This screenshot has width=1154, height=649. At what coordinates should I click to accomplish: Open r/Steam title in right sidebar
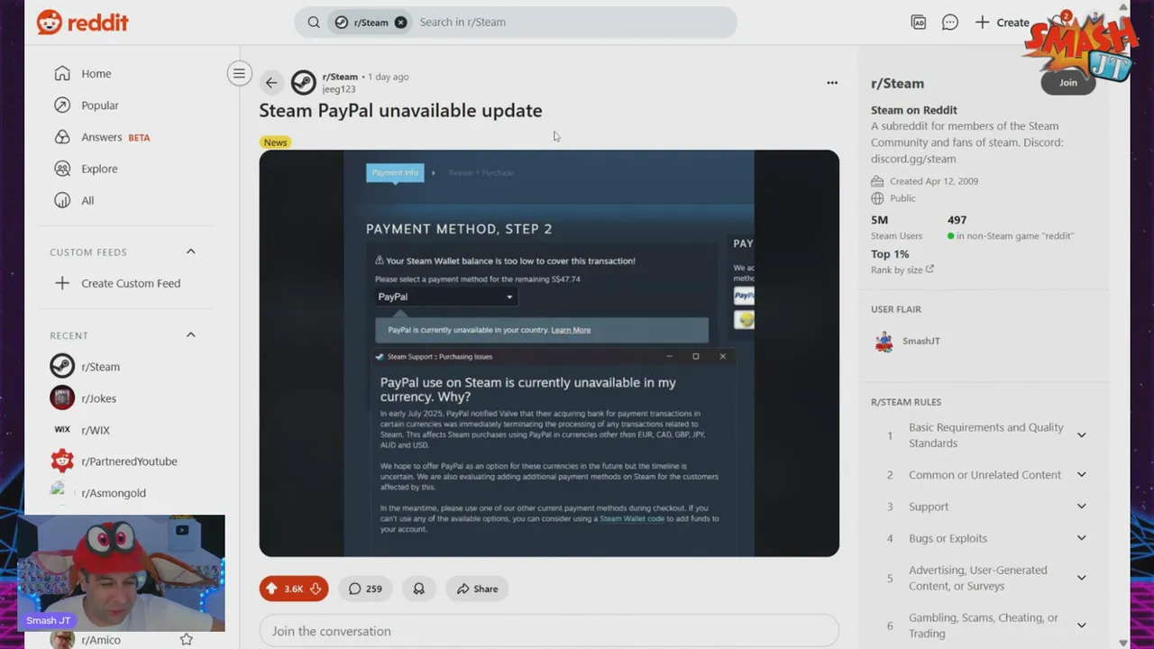(897, 83)
